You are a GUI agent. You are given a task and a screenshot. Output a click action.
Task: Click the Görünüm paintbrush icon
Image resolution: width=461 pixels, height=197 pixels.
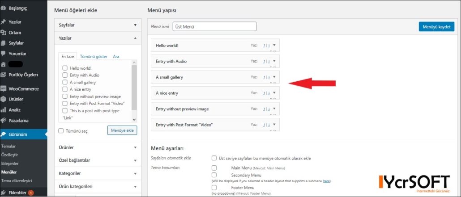point(3,134)
